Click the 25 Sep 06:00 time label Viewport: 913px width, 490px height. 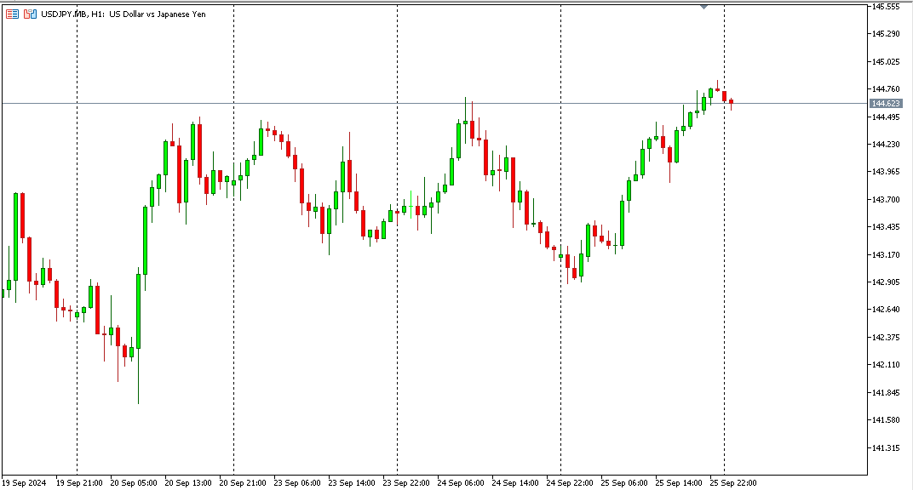tap(624, 482)
